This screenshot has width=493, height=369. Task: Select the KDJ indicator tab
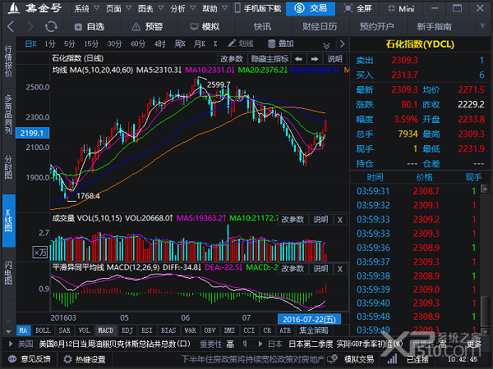(x=127, y=330)
